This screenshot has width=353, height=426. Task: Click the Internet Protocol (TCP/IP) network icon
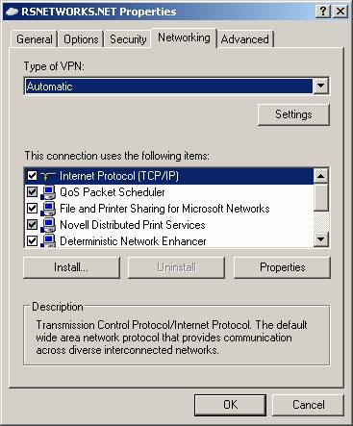pyautogui.click(x=48, y=176)
